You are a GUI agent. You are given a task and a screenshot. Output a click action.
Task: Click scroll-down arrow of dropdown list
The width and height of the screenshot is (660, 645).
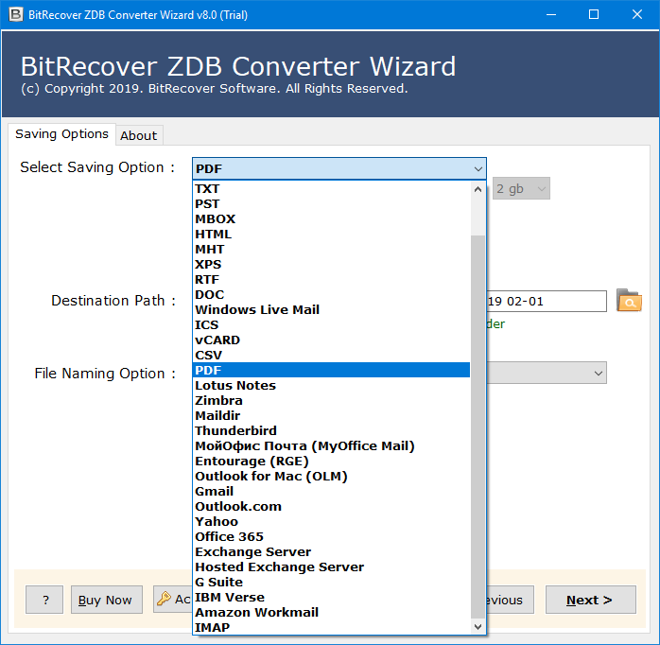point(478,627)
